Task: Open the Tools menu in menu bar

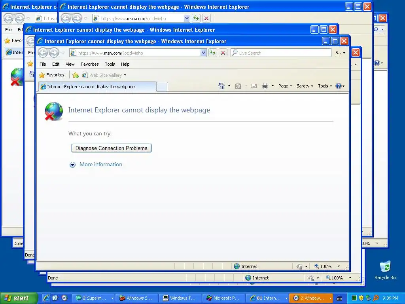Action: [110, 64]
